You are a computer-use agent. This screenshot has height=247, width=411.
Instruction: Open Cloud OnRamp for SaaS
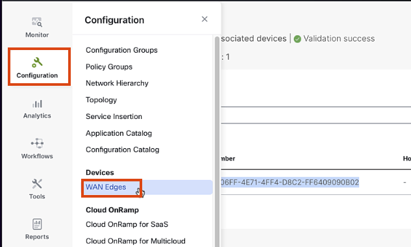[x=127, y=224]
